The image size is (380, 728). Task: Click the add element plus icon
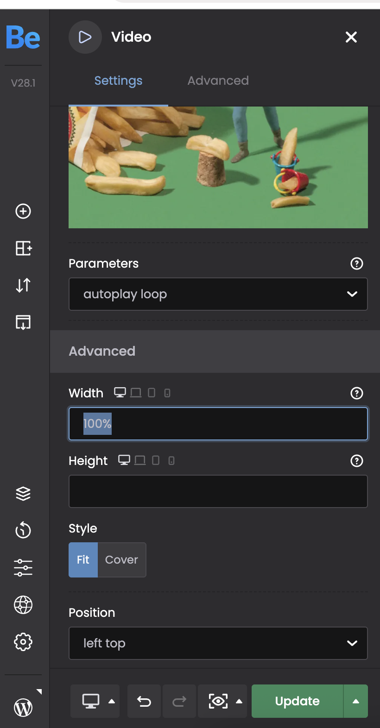point(23,211)
